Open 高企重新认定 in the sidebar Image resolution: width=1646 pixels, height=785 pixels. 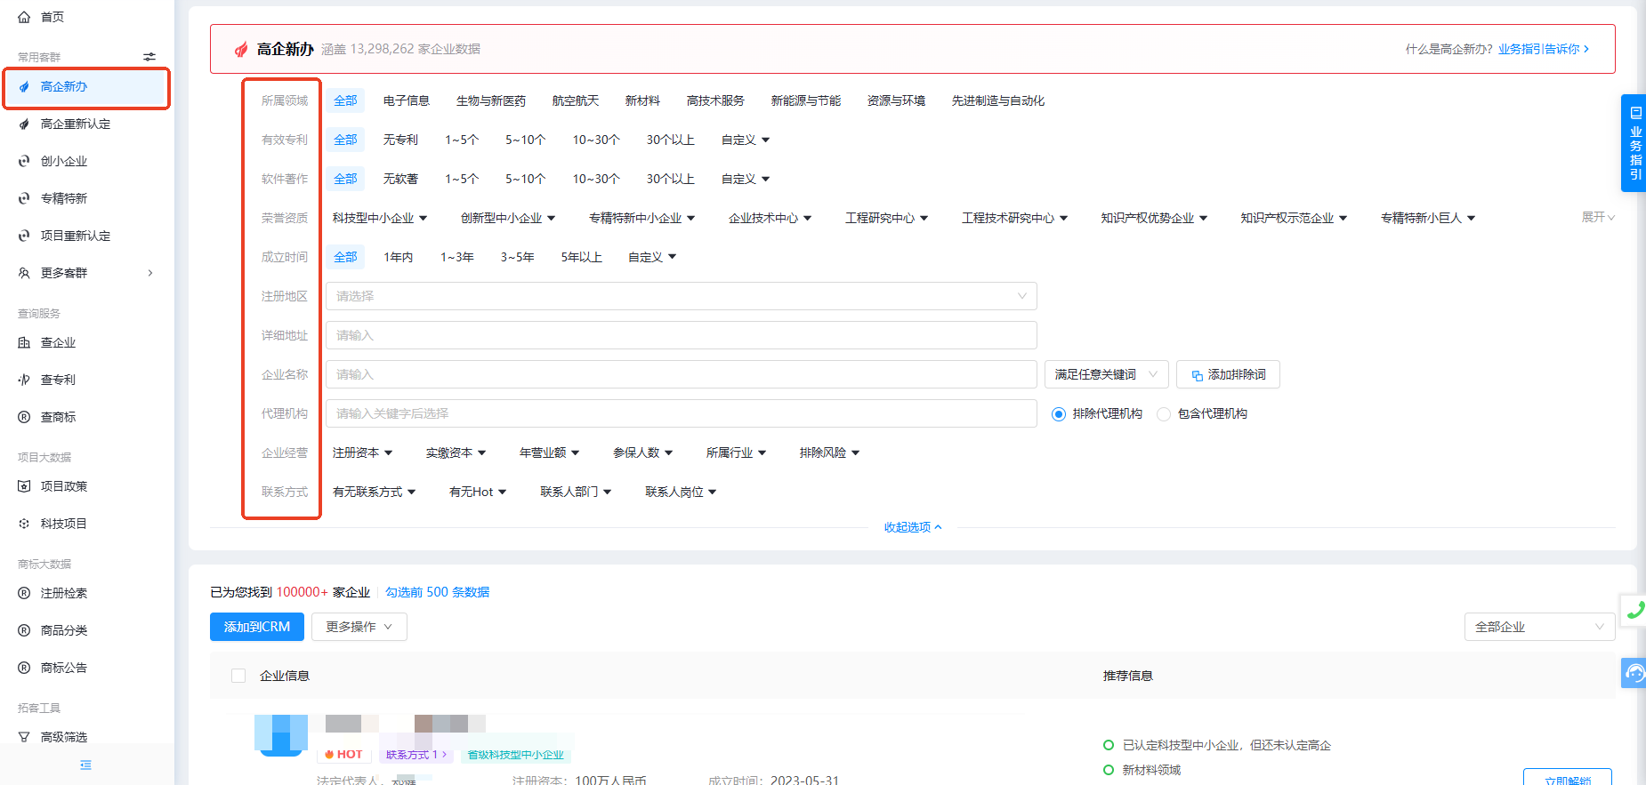pyautogui.click(x=76, y=124)
